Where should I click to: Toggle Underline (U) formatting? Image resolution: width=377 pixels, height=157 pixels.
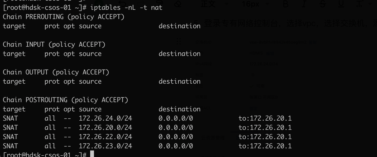341,4
